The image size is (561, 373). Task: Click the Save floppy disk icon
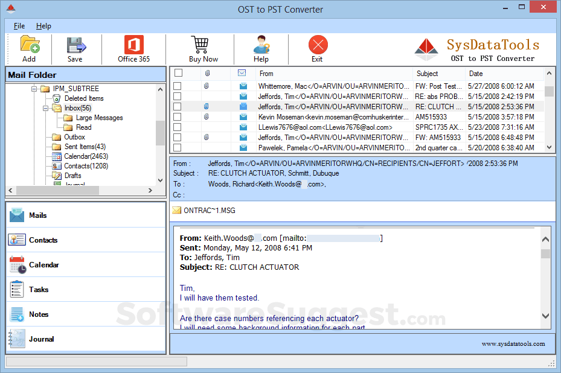(x=75, y=45)
